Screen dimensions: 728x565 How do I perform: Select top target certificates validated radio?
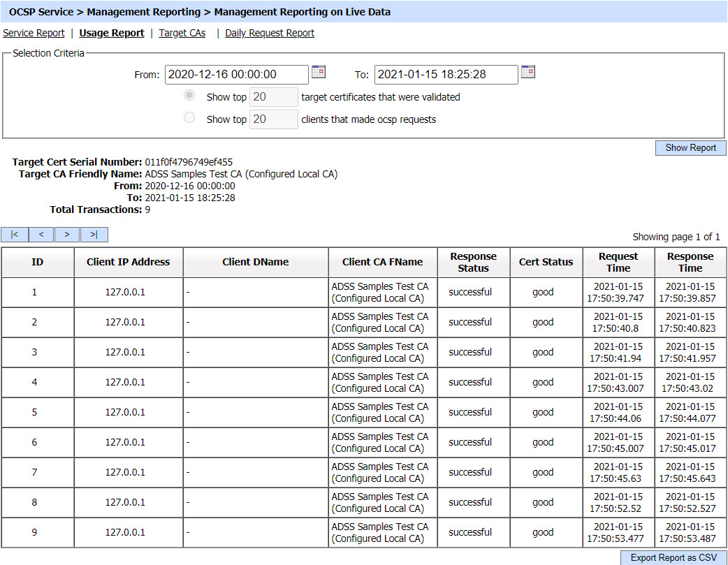coord(189,96)
